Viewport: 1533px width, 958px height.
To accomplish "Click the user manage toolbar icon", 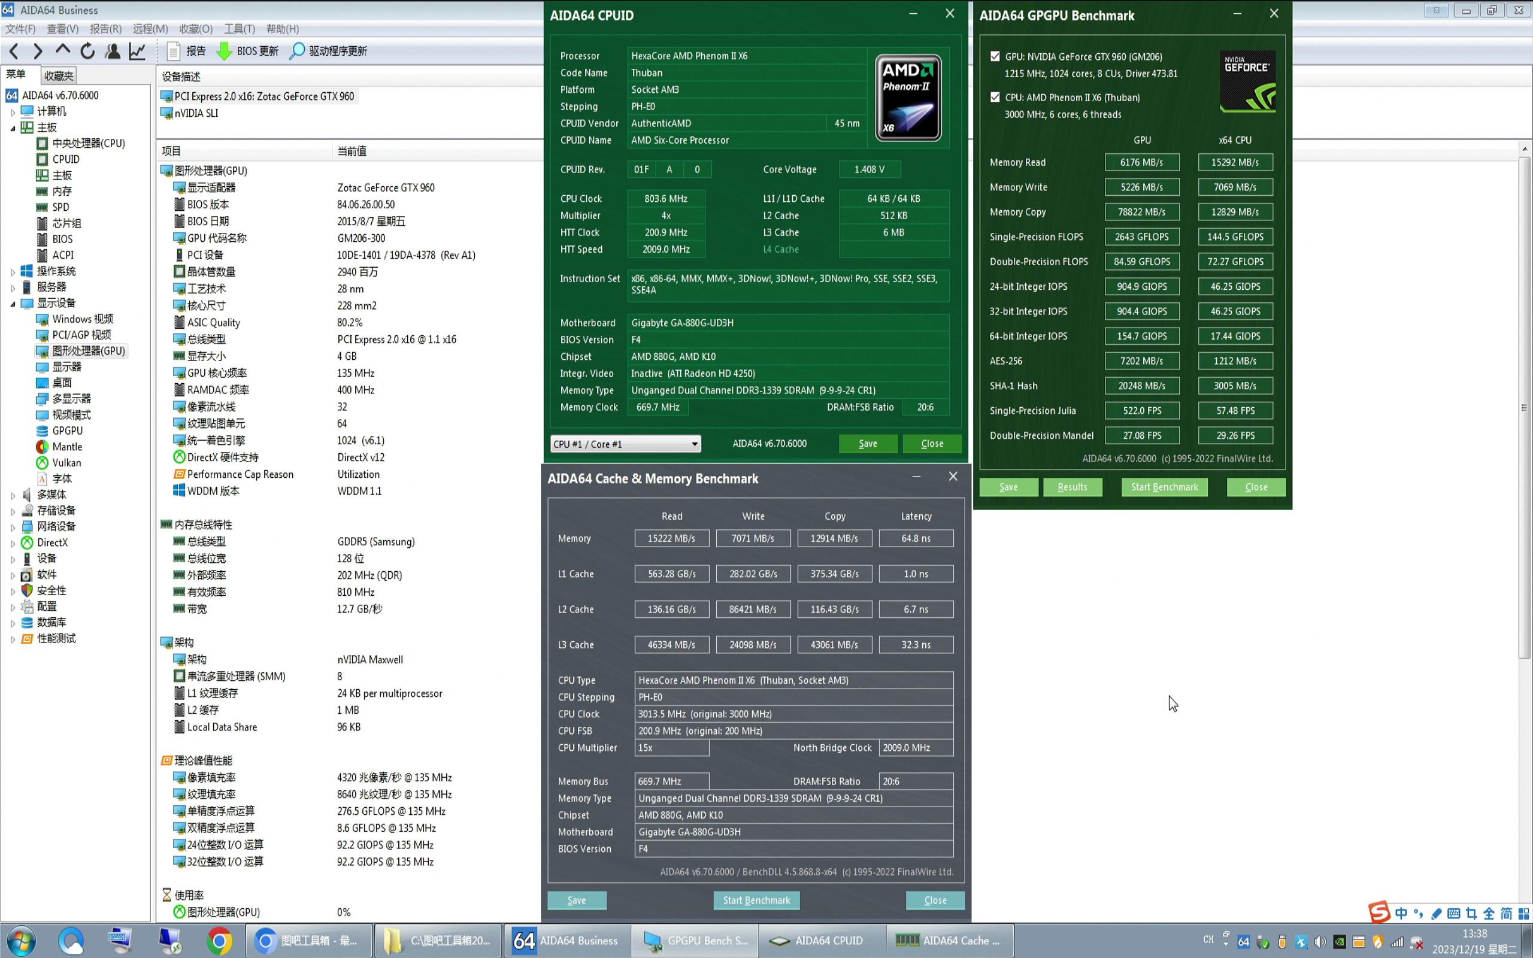I will pos(113,51).
